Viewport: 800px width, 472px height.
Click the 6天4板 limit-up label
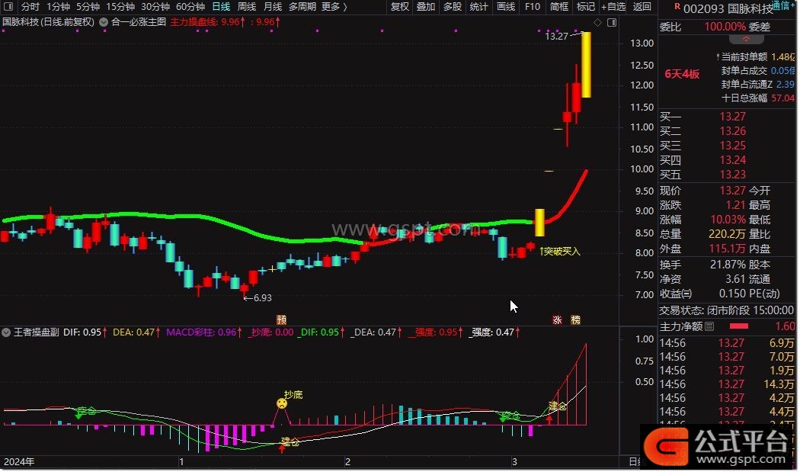(682, 75)
